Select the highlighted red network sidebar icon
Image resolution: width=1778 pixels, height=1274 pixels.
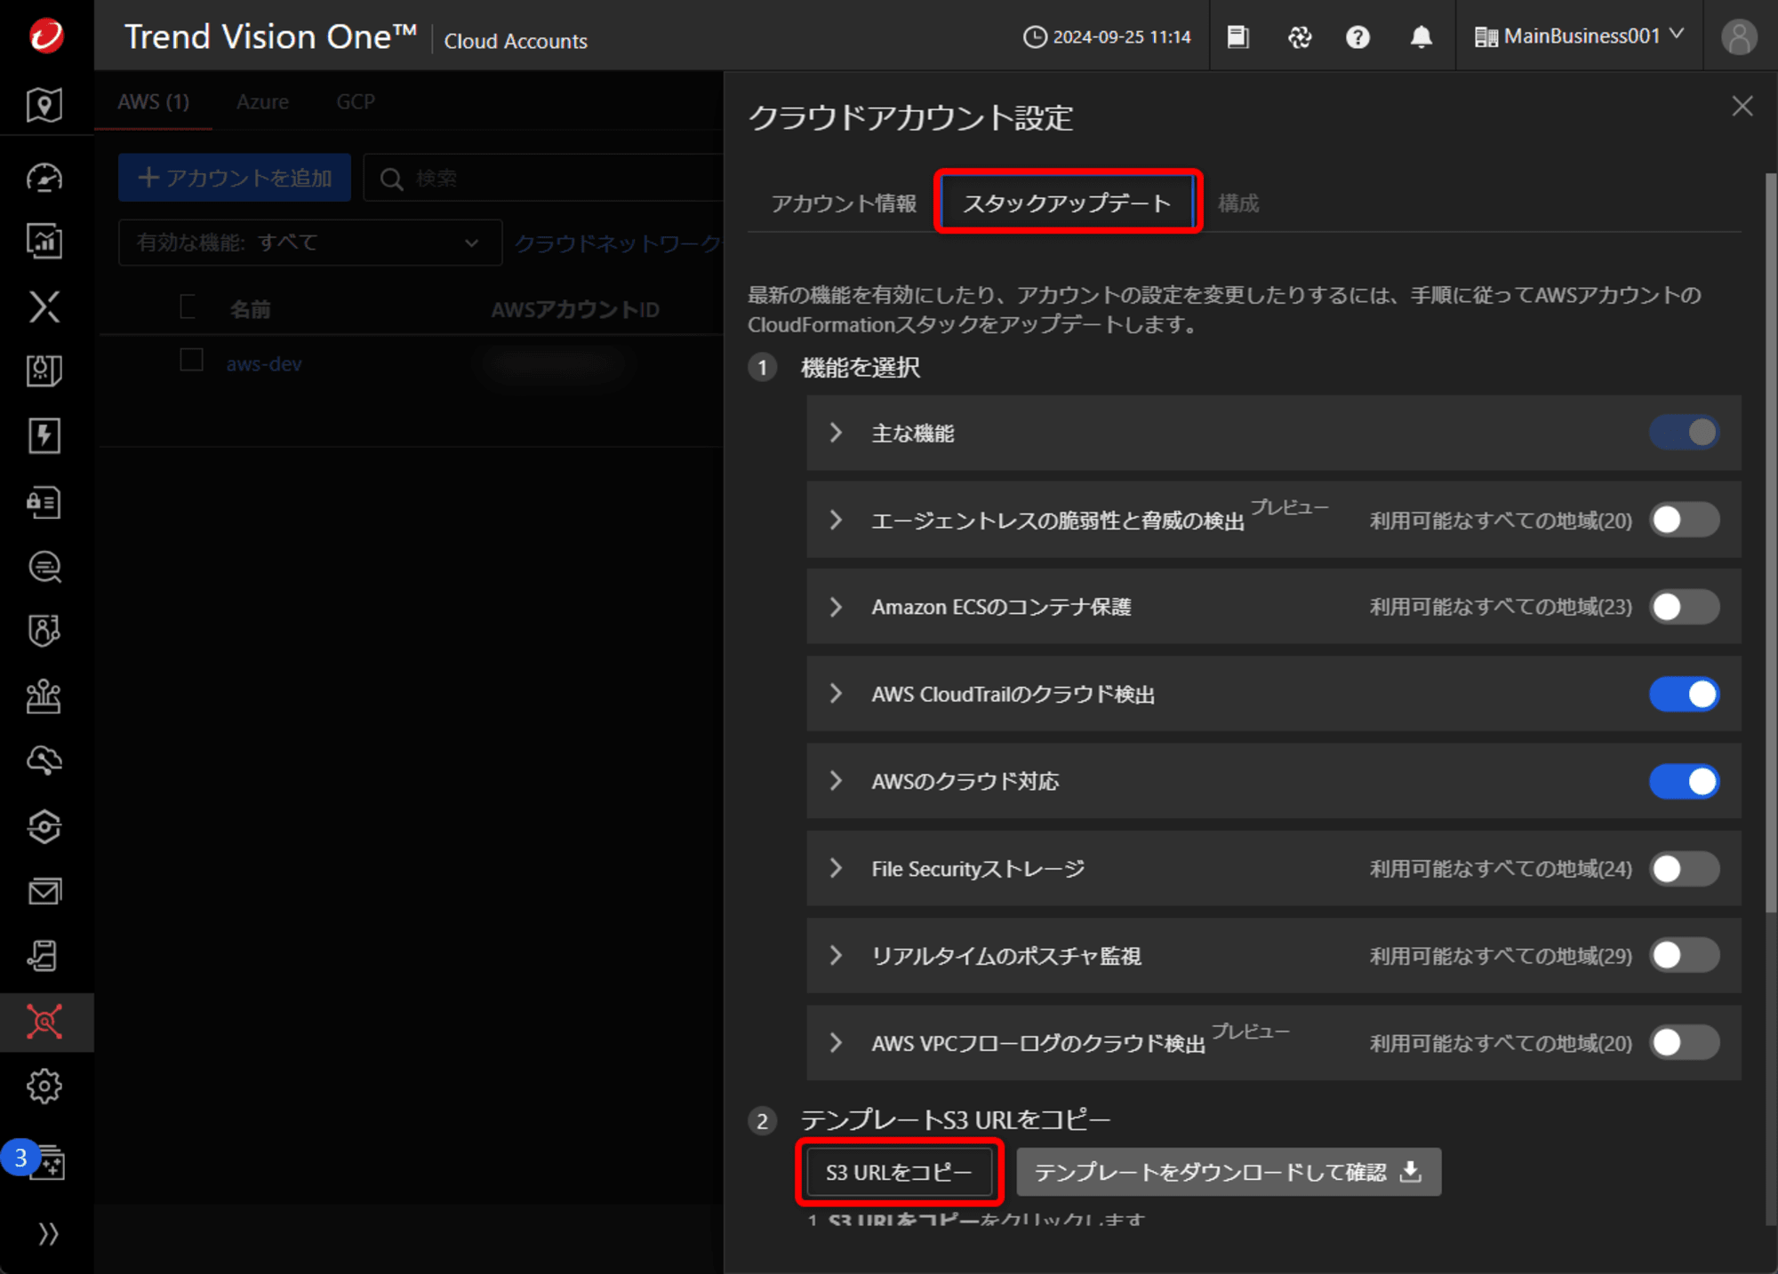click(x=44, y=1022)
